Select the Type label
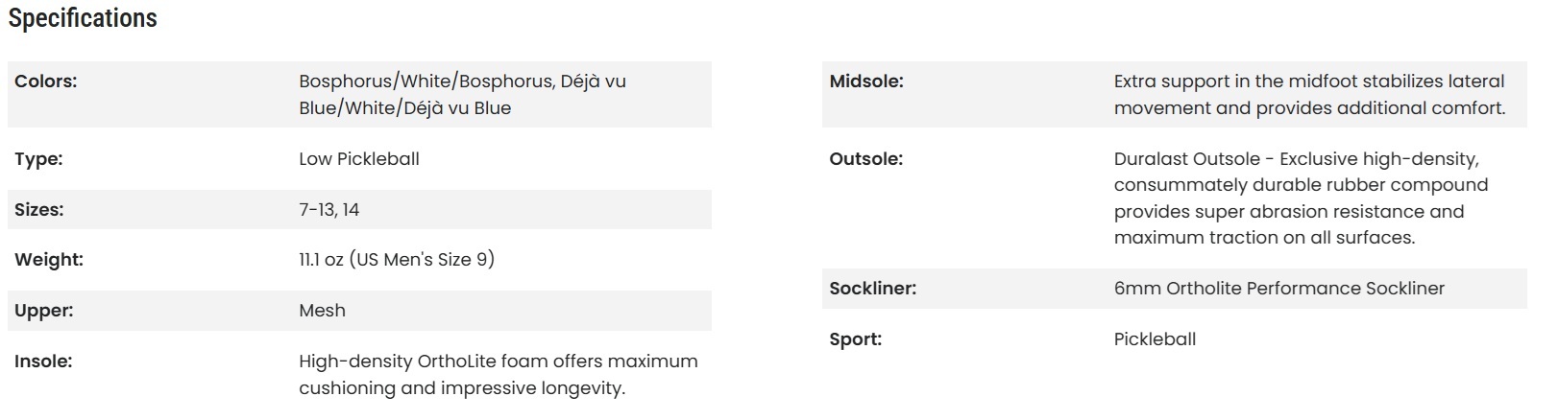Image resolution: width=1558 pixels, height=420 pixels. (x=38, y=159)
